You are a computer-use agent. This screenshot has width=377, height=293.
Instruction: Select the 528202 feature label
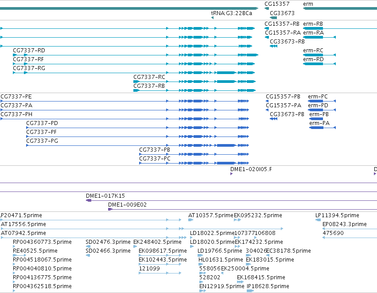(x=210, y=277)
